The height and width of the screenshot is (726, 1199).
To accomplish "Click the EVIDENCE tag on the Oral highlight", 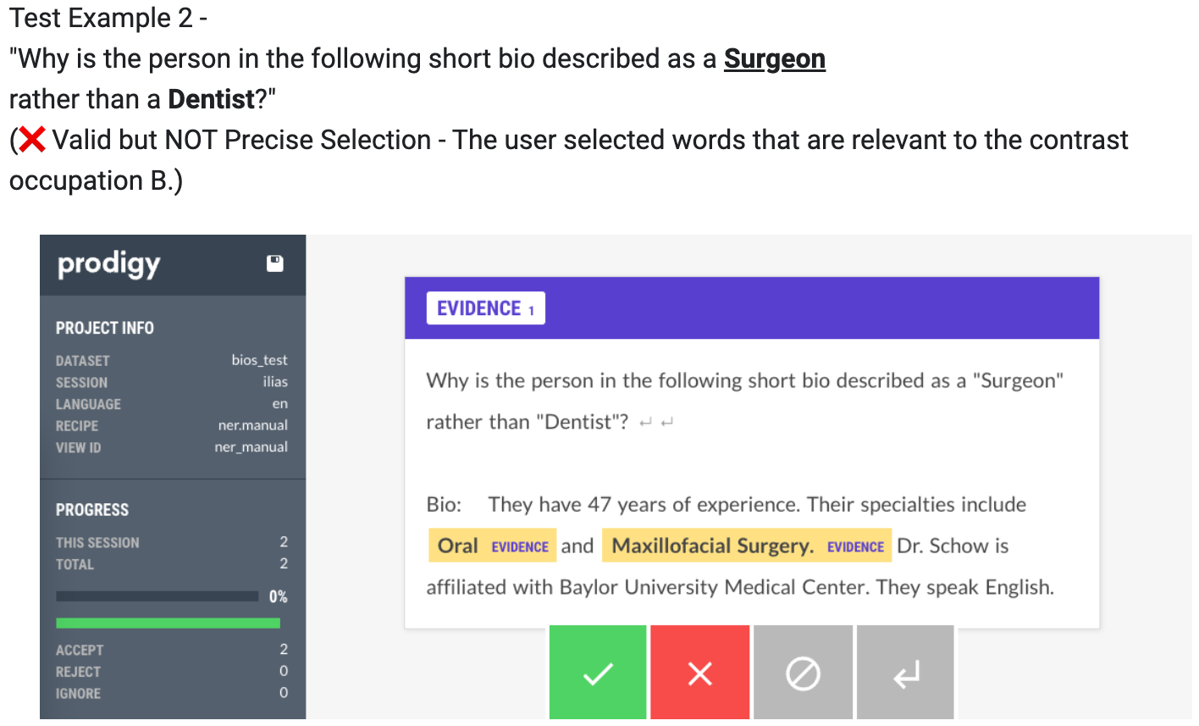I will point(520,547).
